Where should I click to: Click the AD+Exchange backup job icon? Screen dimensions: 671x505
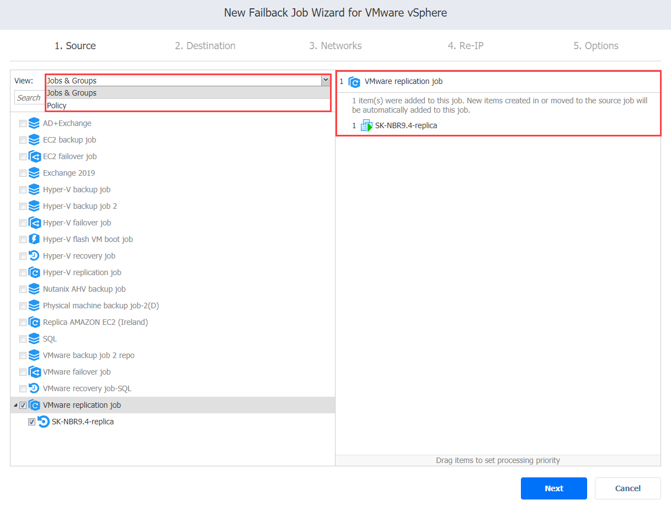(x=34, y=123)
